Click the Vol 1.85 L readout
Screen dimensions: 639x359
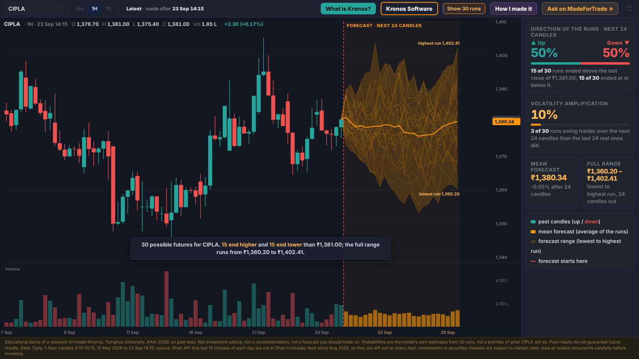pos(205,24)
